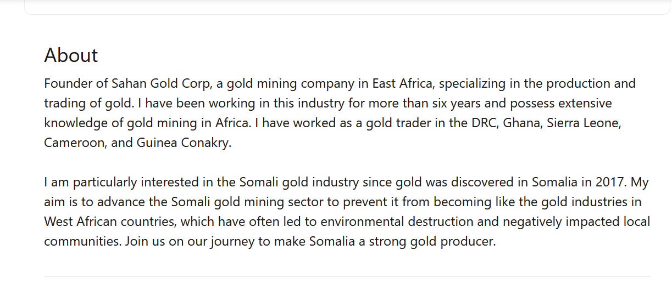672x284 pixels.
Task: Click the card border above About heading
Action: pyautogui.click(x=347, y=14)
